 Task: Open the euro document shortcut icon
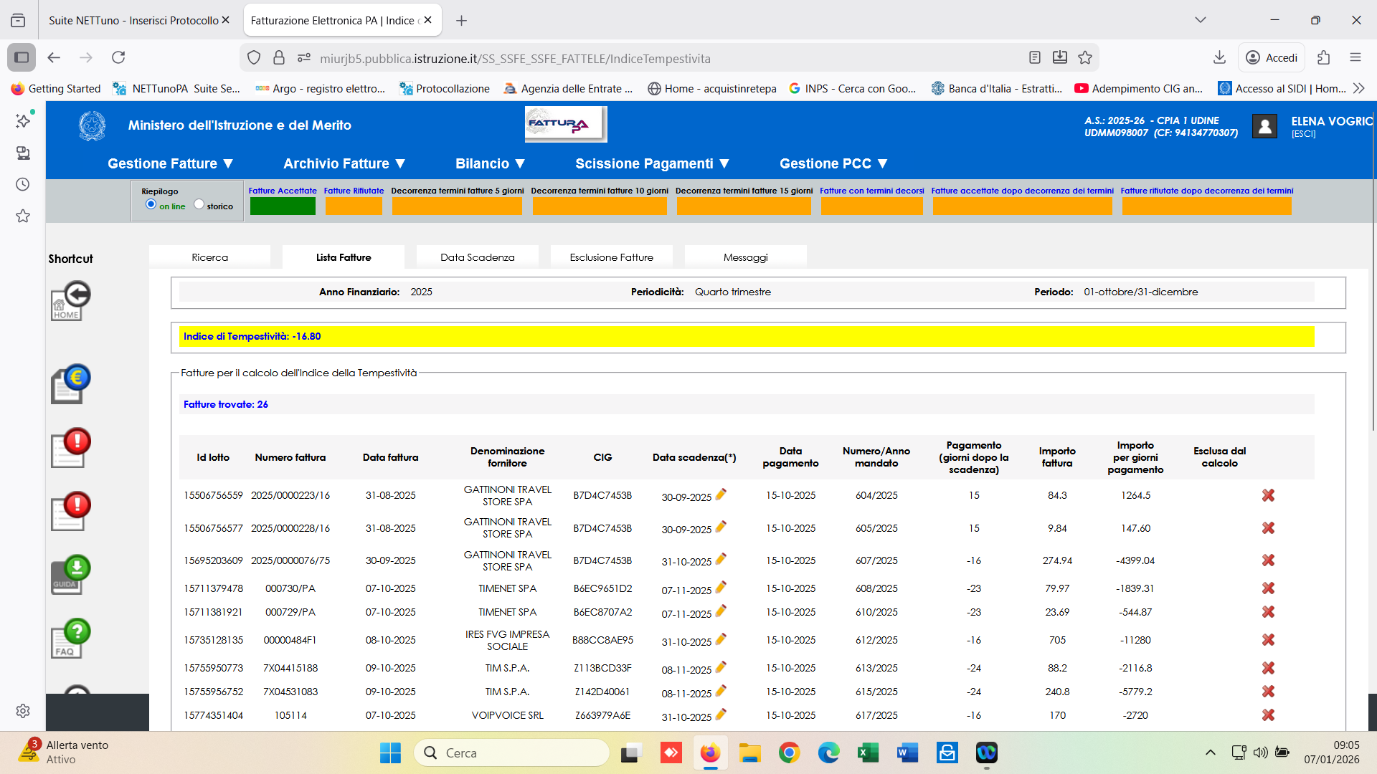coord(70,384)
